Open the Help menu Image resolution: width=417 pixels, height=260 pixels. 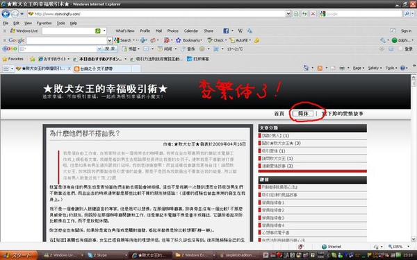[74, 24]
